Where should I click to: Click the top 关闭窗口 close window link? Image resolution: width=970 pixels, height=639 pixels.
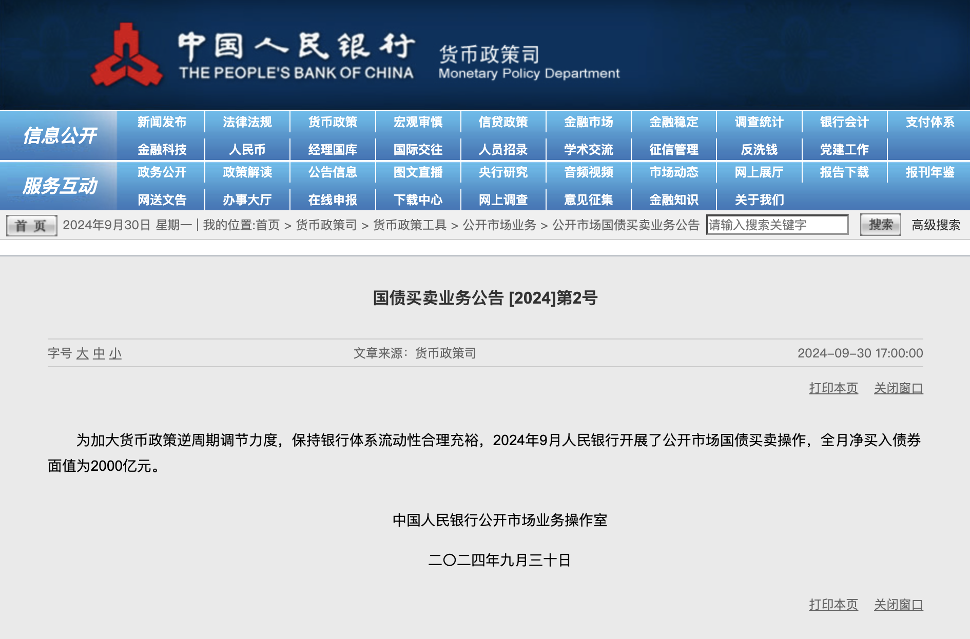898,388
